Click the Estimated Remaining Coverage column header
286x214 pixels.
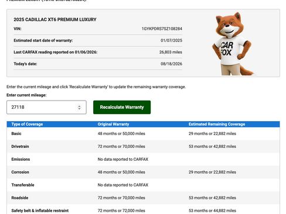[x=217, y=124]
